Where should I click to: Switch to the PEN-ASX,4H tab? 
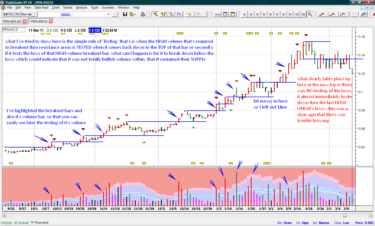(x=12, y=21)
